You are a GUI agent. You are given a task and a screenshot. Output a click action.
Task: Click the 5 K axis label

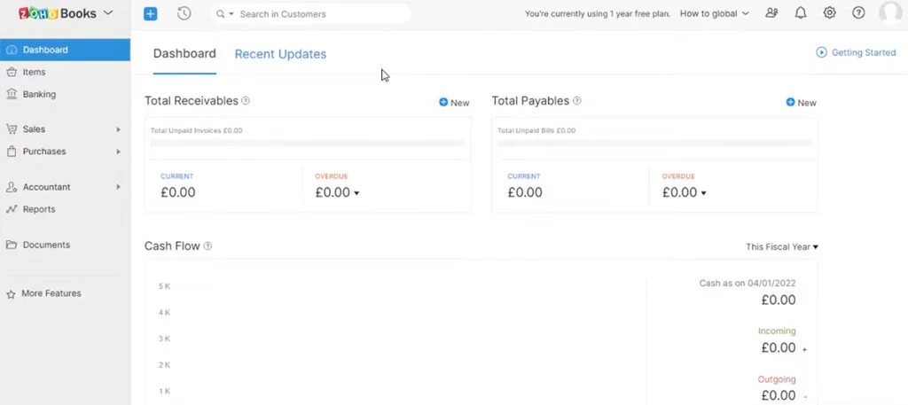pos(164,286)
